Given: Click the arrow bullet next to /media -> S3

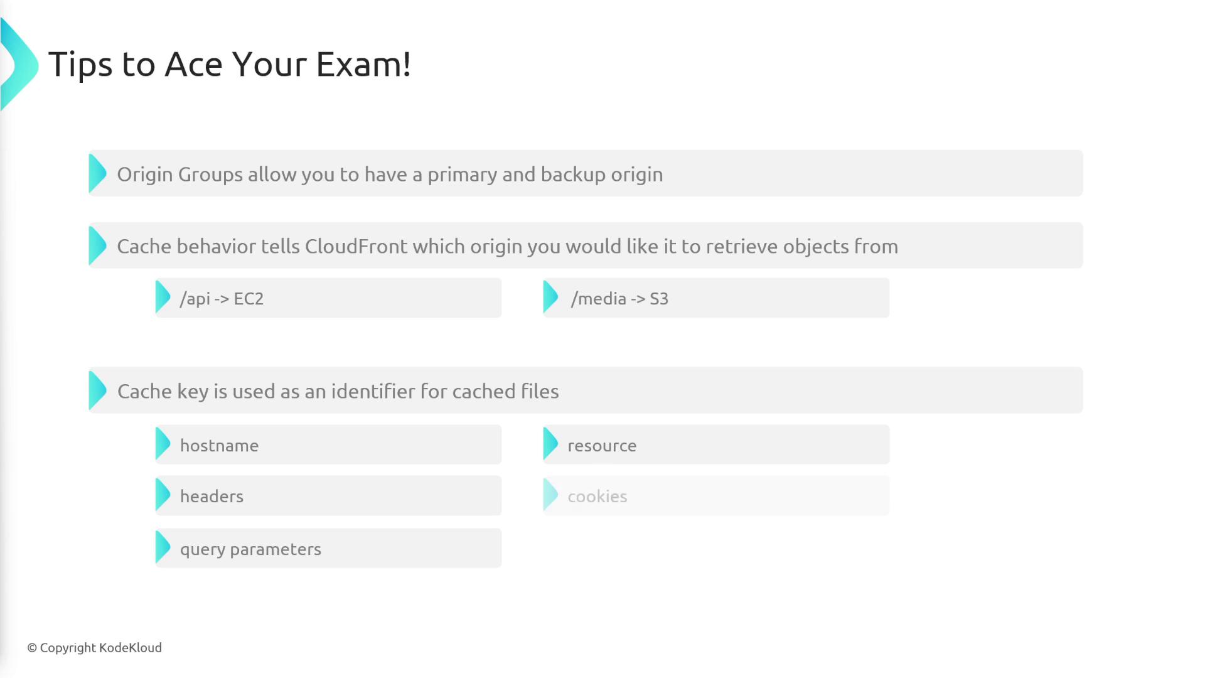Looking at the screenshot, I should pos(550,298).
